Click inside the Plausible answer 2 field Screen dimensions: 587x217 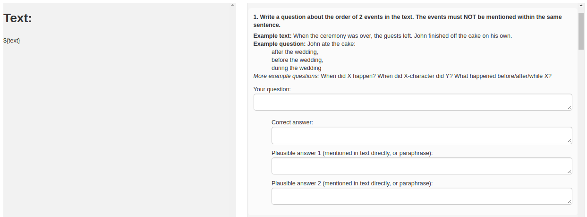click(x=422, y=196)
